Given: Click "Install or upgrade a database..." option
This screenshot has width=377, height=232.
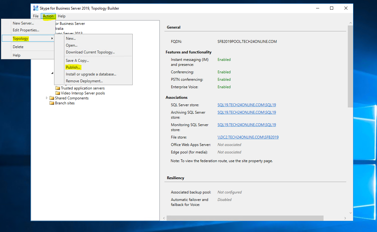Looking at the screenshot, I should pos(91,74).
